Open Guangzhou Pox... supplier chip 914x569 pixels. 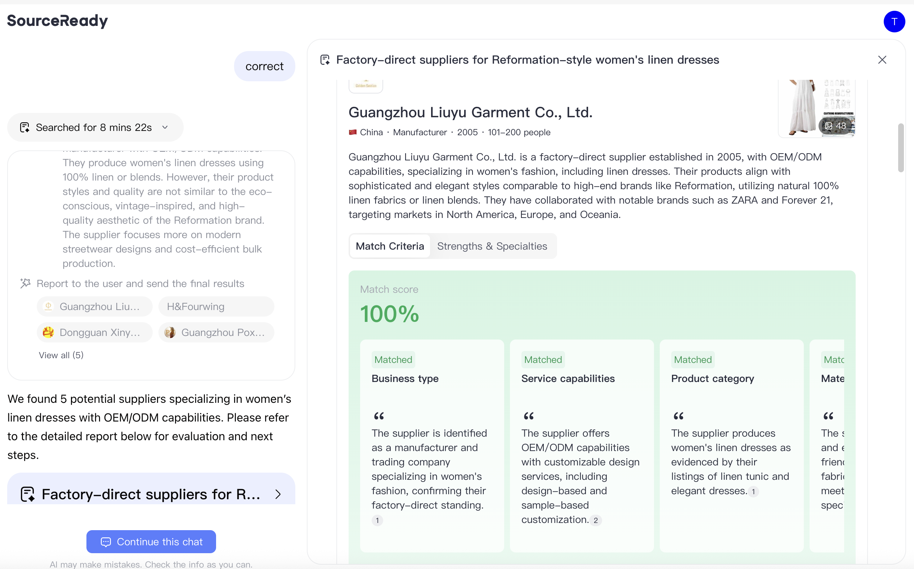216,333
